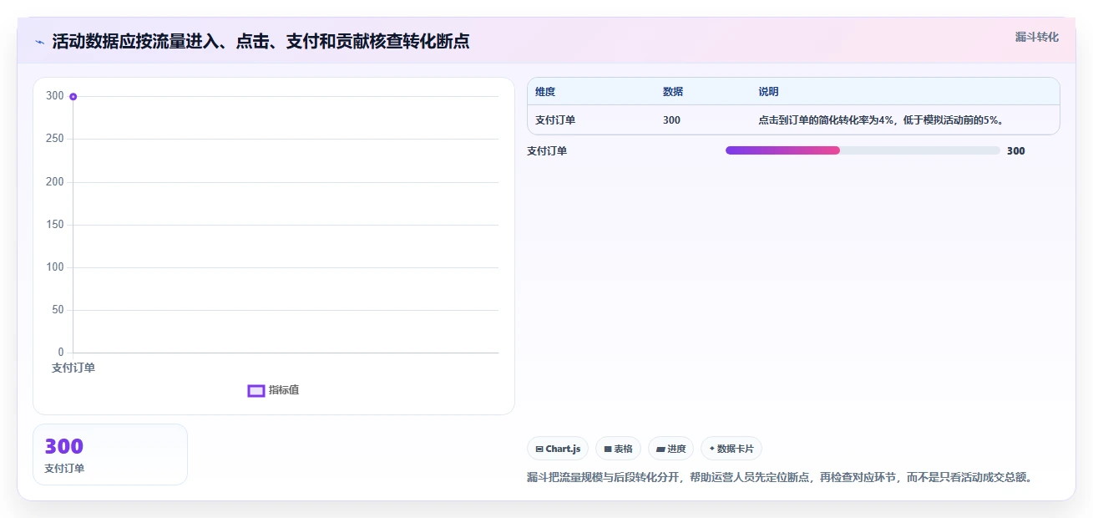
Task: Click the Chart.js tag chip
Action: coord(558,449)
